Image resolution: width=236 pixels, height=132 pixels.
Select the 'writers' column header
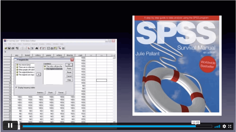59,55
